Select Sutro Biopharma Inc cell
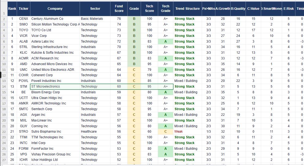This screenshot has height=166, width=304. click(x=55, y=132)
